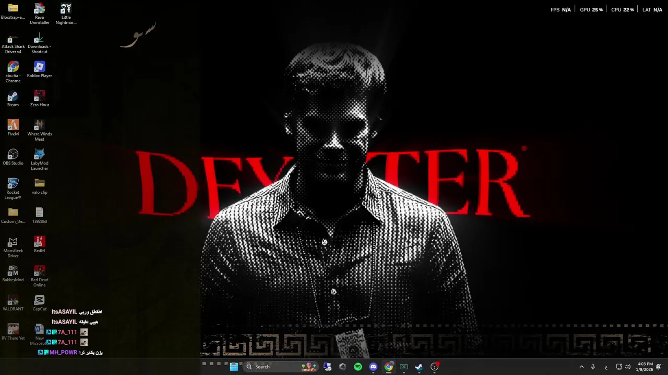Click the microphone tray icon
This screenshot has width=668, height=375.
593,367
